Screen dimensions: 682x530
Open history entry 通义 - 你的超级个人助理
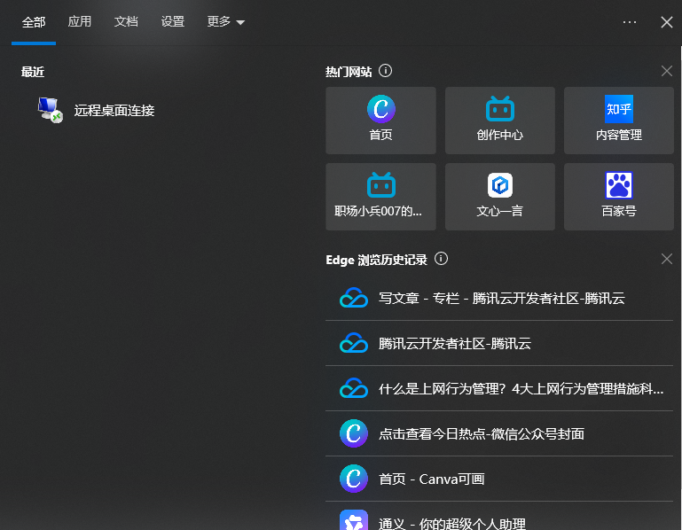coord(499,518)
